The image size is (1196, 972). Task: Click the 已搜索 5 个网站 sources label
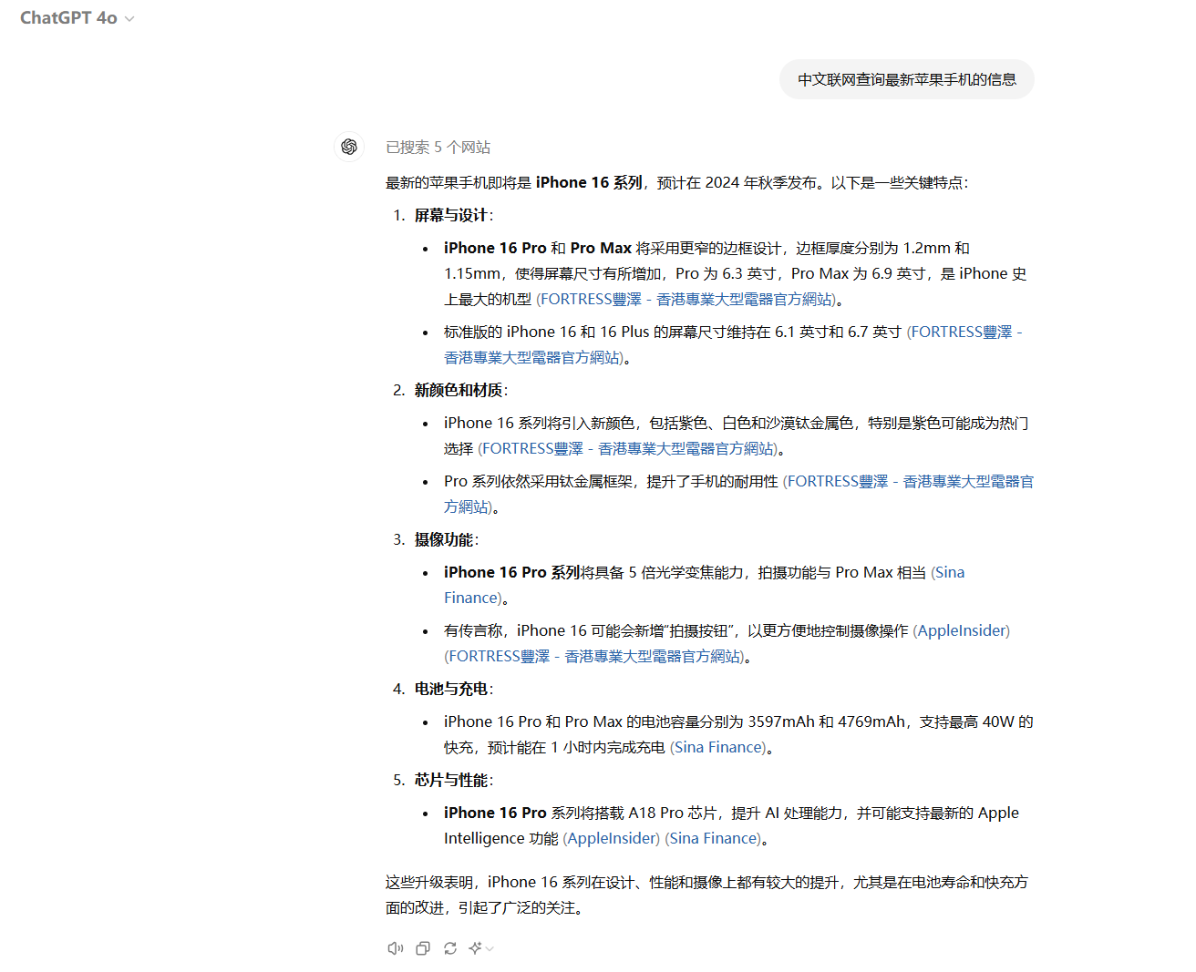(x=438, y=147)
